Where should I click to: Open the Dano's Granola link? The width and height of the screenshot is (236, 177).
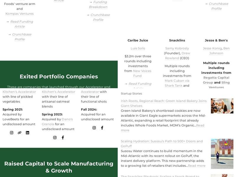click(x=57, y=122)
